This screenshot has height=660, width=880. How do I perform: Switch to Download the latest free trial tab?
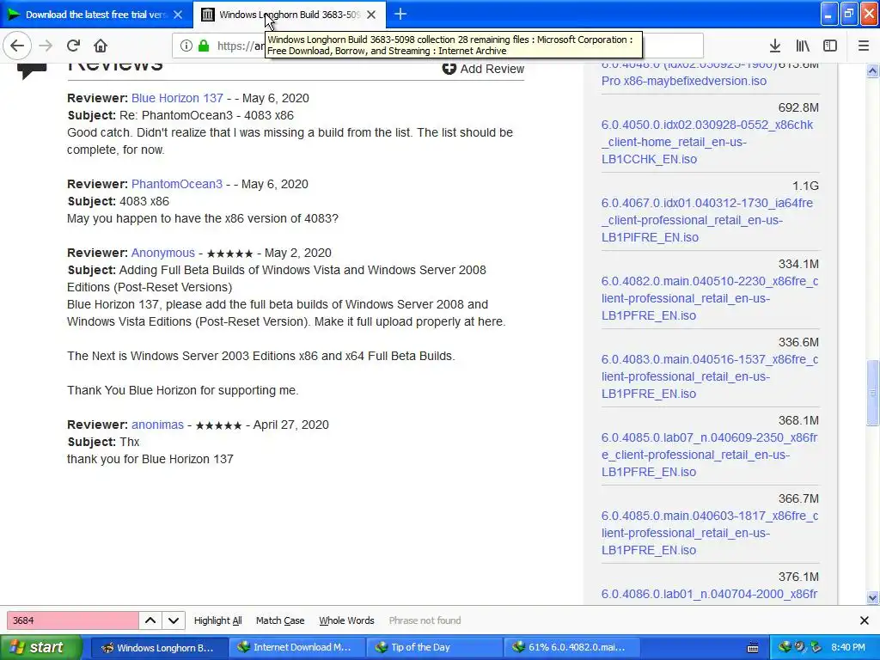coord(96,15)
